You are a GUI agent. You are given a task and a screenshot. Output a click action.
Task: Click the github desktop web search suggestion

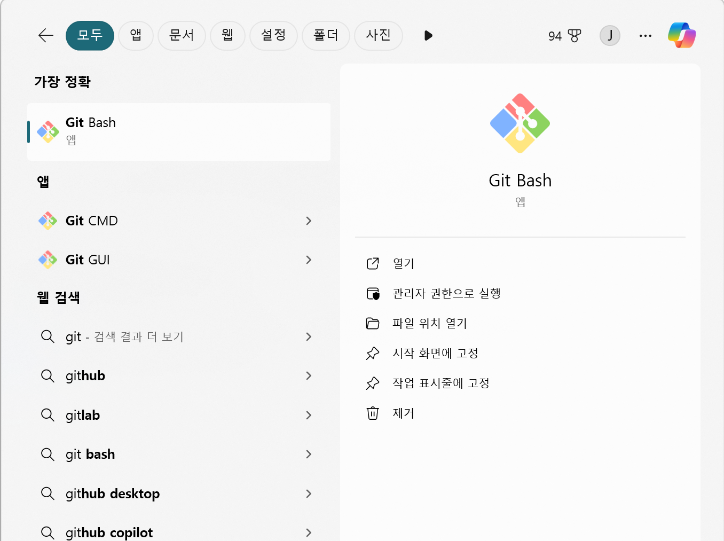[x=179, y=493]
